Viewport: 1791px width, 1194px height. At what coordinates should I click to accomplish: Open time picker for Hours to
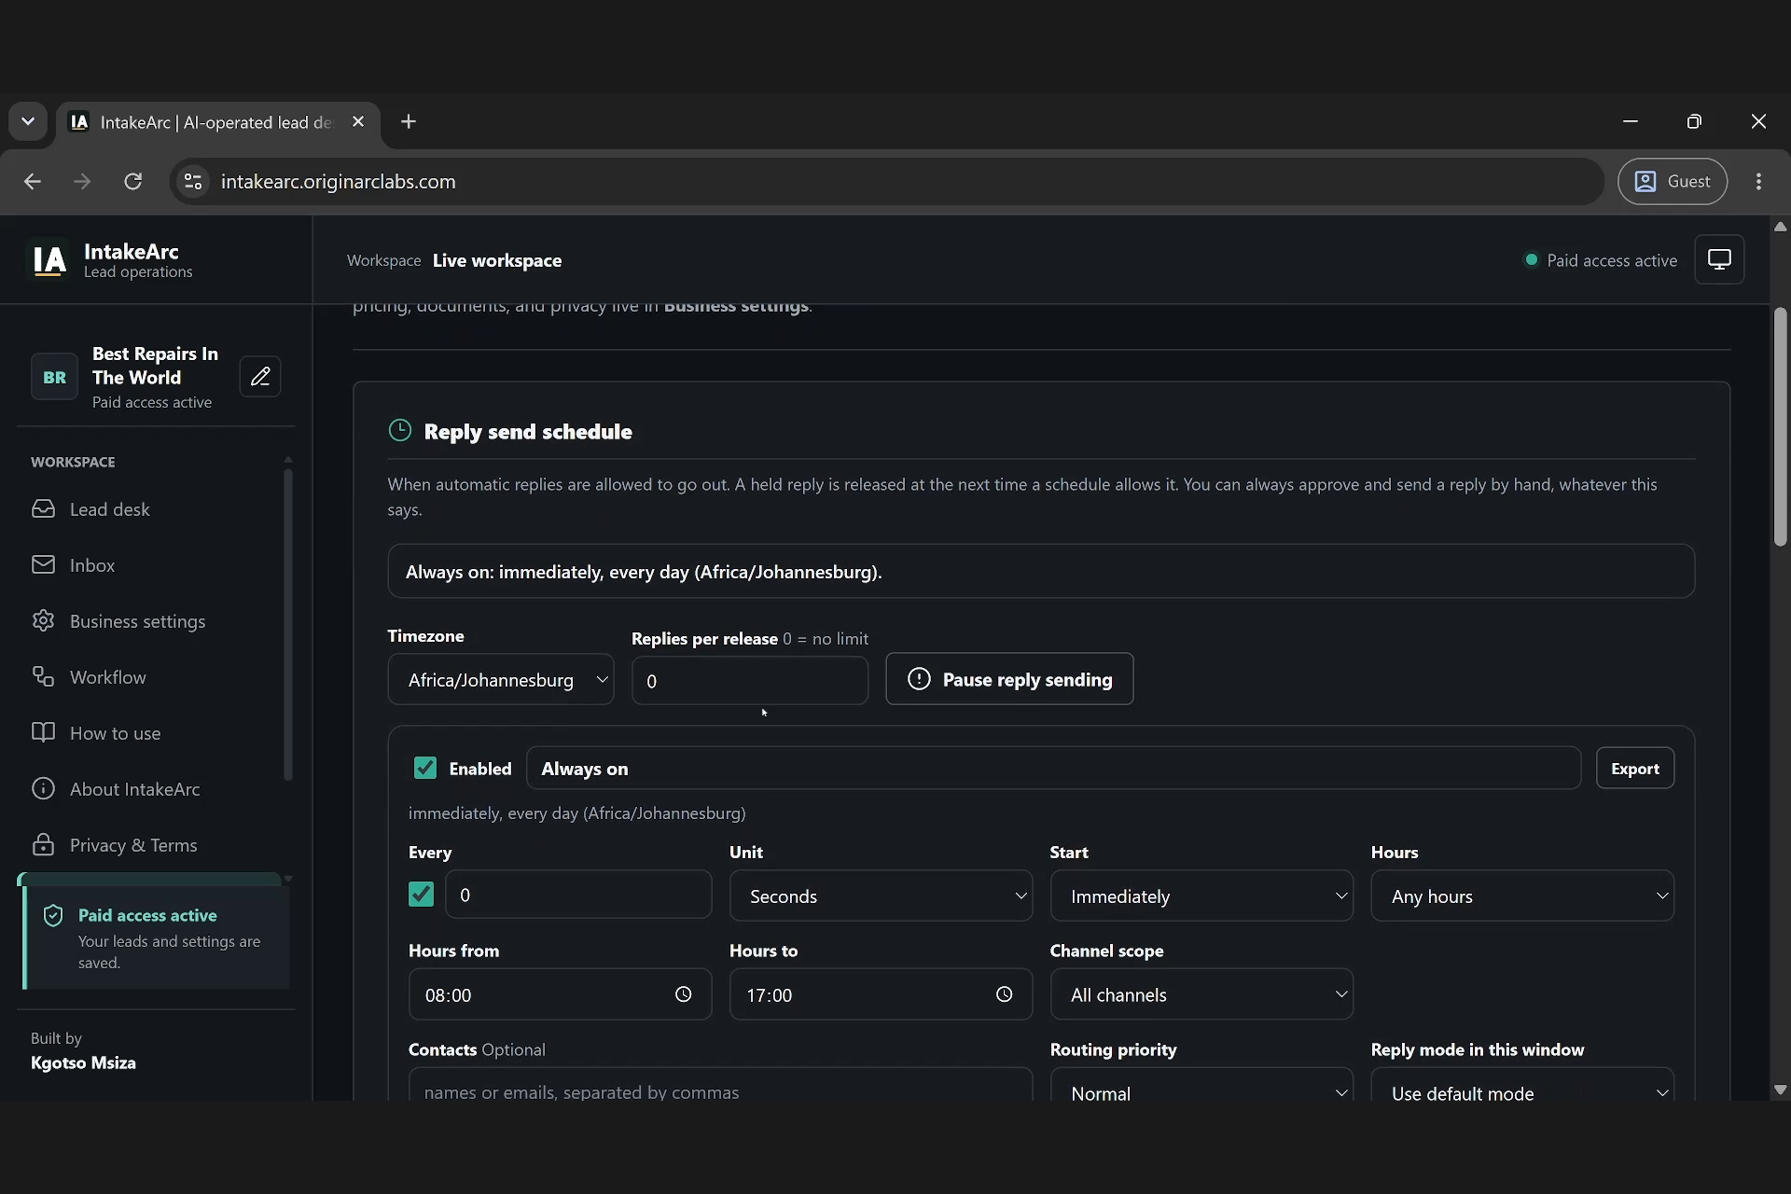(x=1004, y=994)
